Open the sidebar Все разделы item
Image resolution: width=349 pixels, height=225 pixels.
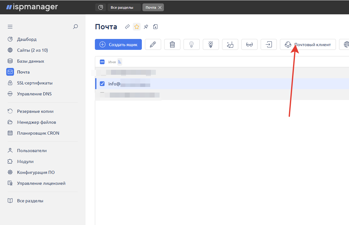(x=30, y=201)
